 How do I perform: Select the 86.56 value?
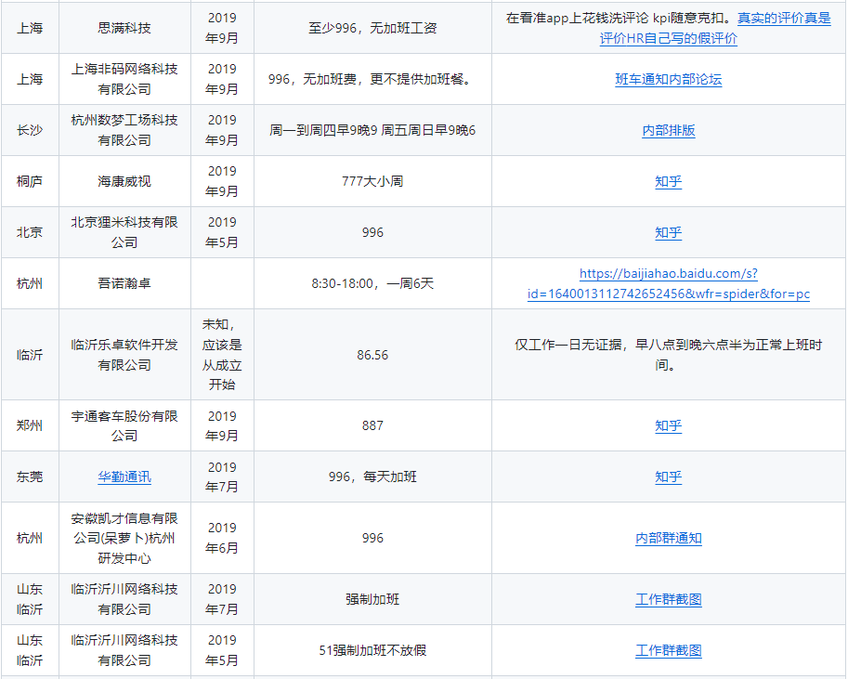(x=372, y=355)
